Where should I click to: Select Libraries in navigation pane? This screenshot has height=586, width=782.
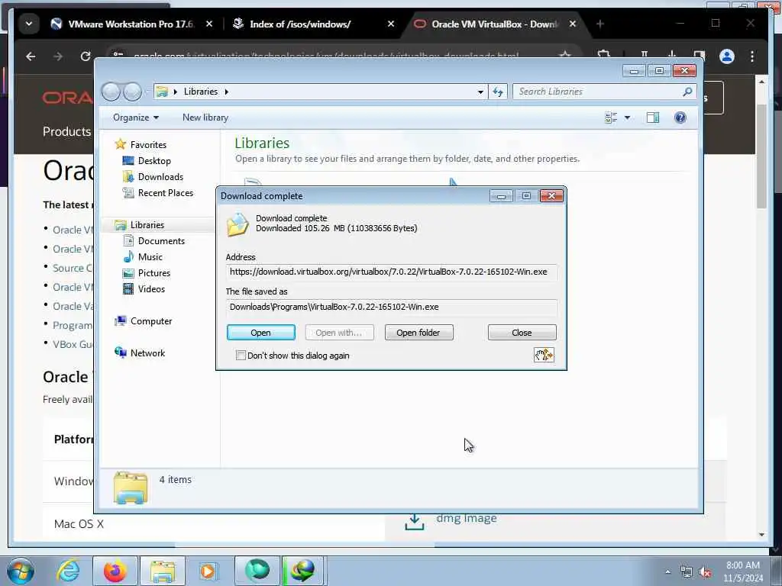click(x=147, y=225)
